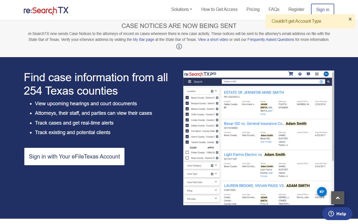
Task: Follow the View a short video link
Action: [x=213, y=39]
